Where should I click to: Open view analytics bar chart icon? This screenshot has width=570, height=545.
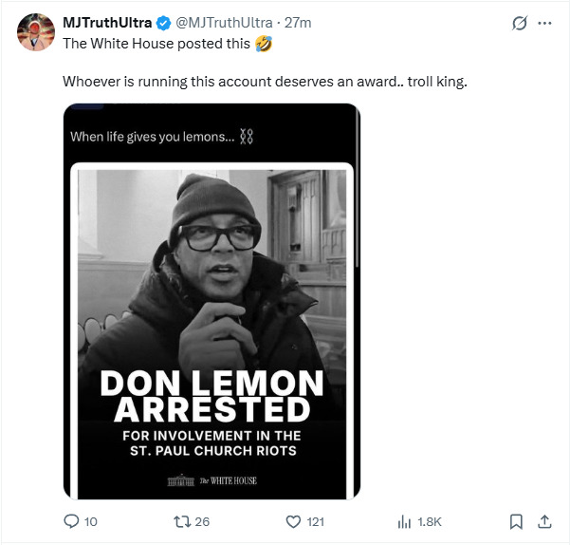click(404, 521)
